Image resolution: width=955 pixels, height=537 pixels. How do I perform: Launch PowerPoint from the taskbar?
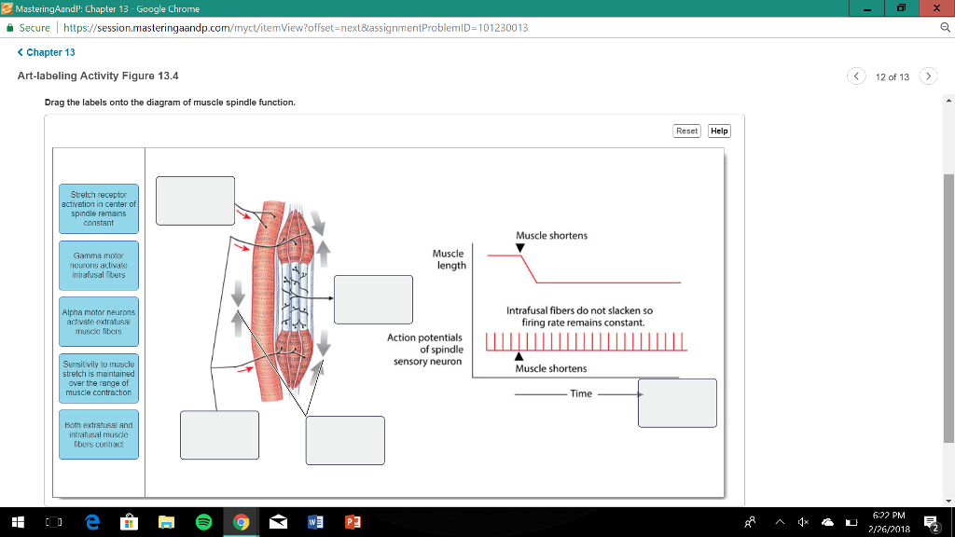353,522
